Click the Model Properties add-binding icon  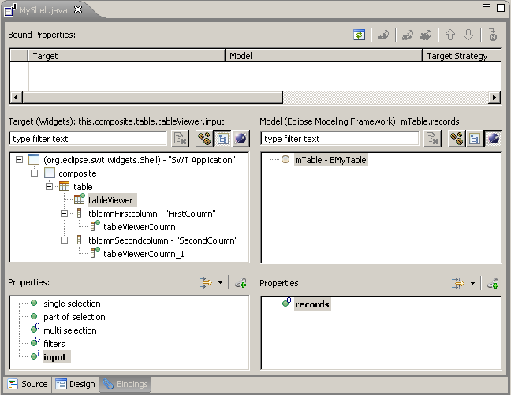tap(493, 283)
